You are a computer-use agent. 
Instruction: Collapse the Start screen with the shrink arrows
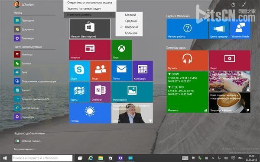click(x=244, y=5)
